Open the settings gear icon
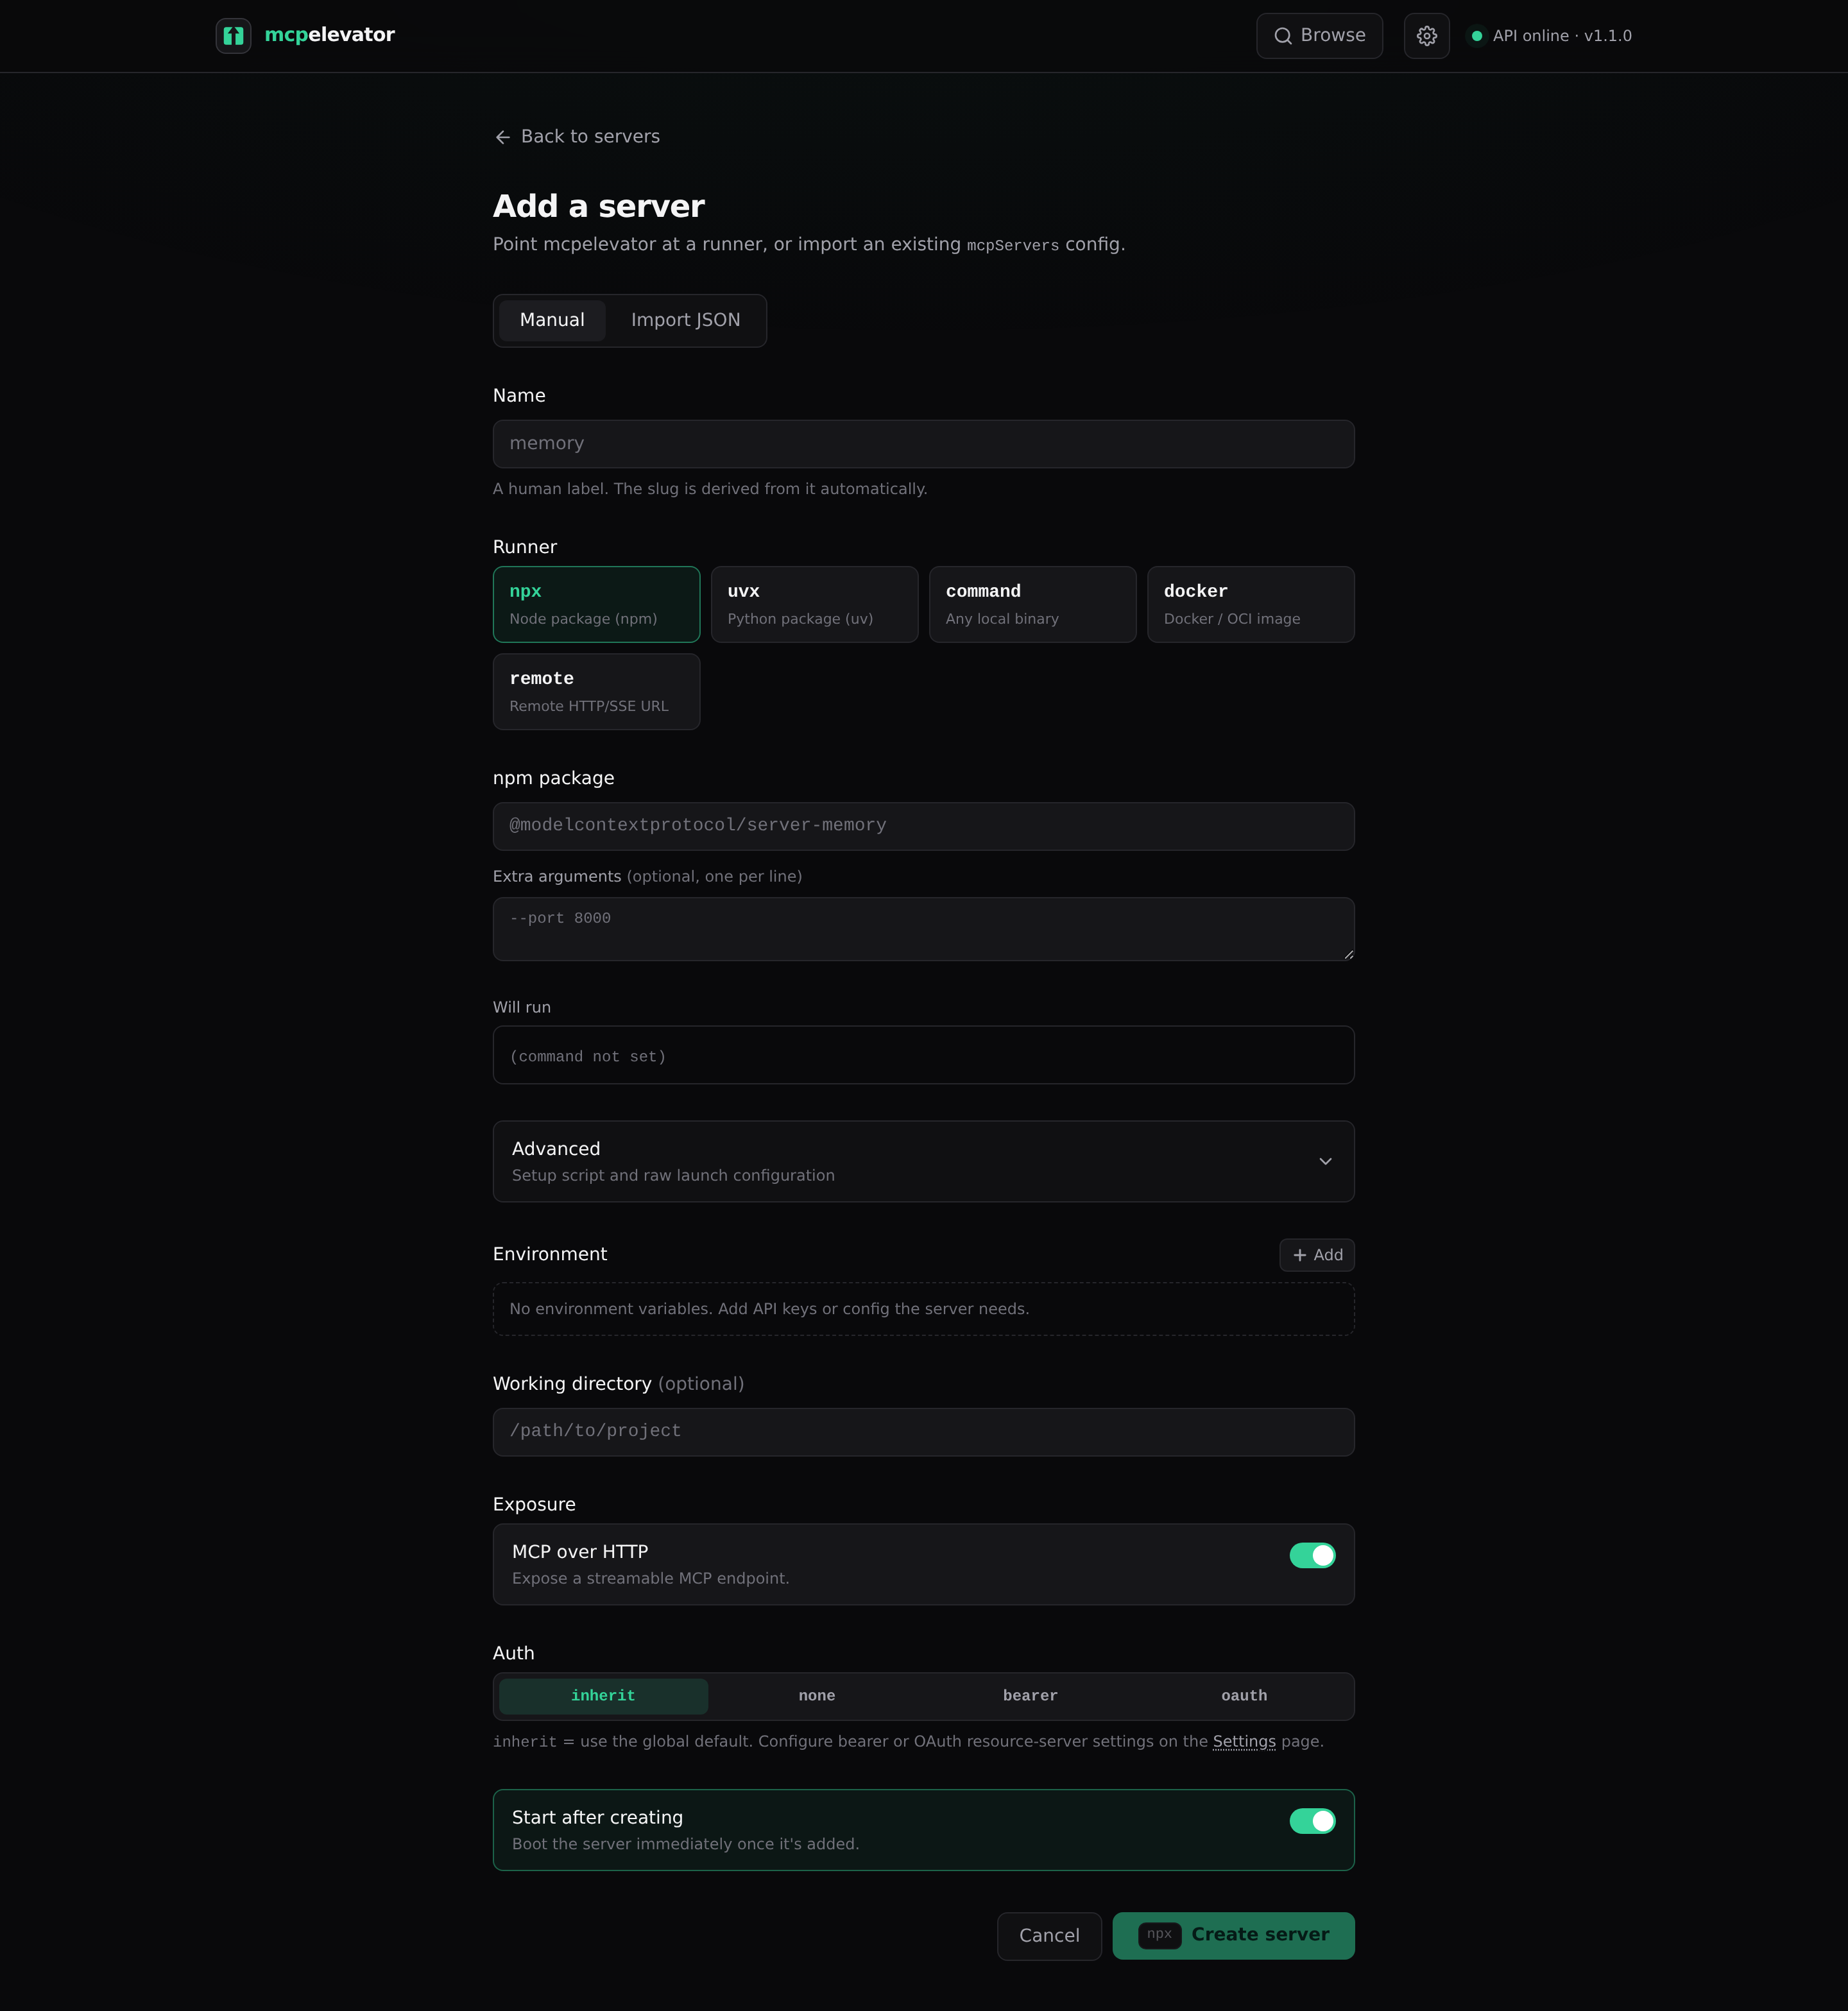 pyautogui.click(x=1426, y=36)
